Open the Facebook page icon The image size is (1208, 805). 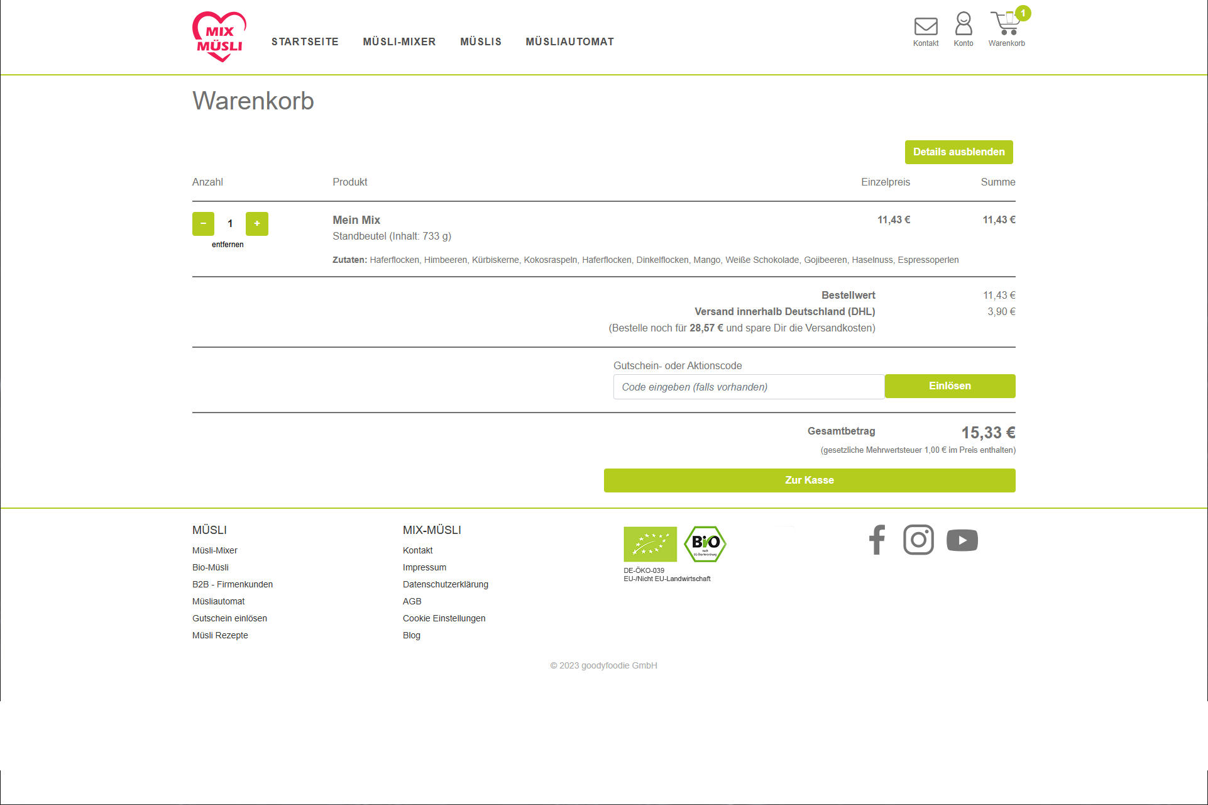877,540
